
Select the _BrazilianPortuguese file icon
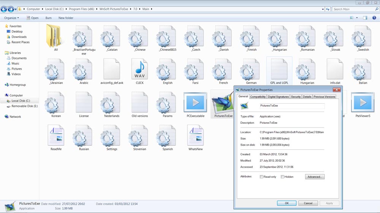click(82, 36)
